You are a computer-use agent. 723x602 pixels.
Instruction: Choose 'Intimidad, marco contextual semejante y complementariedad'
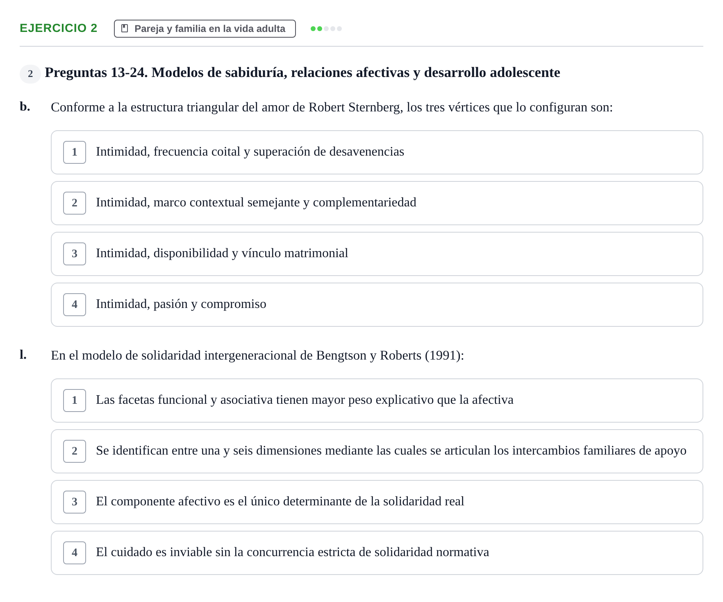[377, 203]
